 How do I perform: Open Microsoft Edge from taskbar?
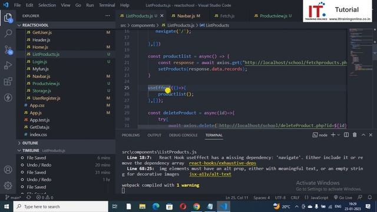tap(156, 207)
